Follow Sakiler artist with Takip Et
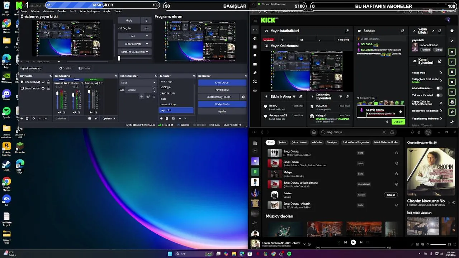 (x=391, y=195)
